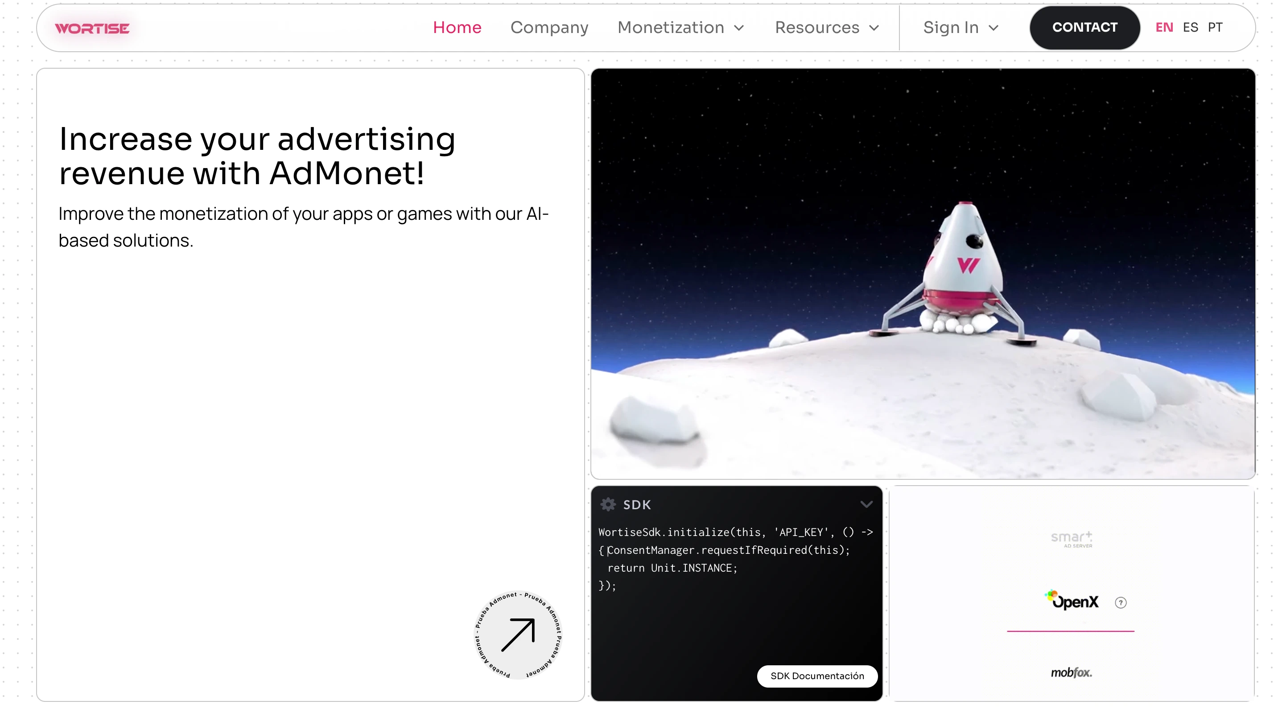Go to the Home menu item
The width and height of the screenshot is (1278, 709).
click(x=457, y=27)
